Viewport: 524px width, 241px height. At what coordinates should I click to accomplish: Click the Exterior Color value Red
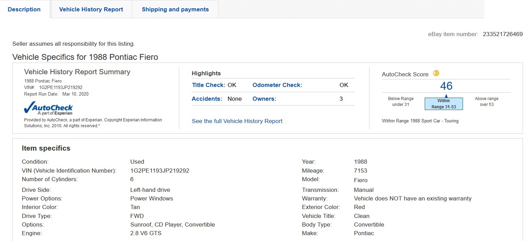(359, 207)
